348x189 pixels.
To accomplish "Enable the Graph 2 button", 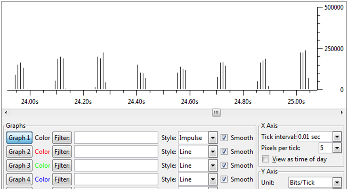I will click(19, 152).
